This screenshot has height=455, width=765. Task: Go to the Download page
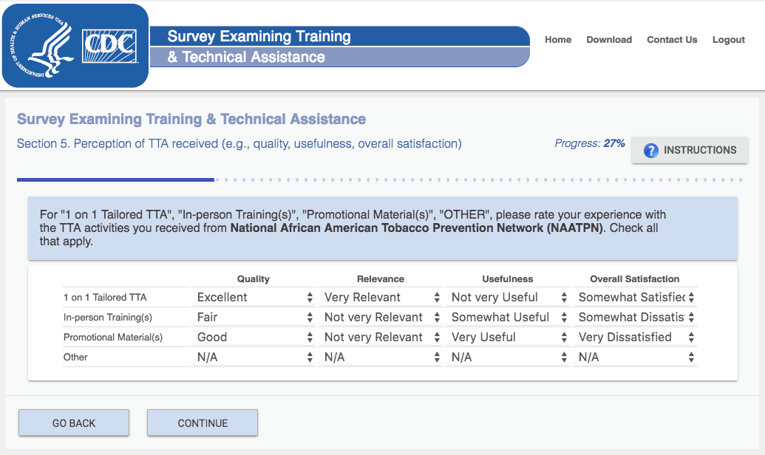(x=609, y=40)
